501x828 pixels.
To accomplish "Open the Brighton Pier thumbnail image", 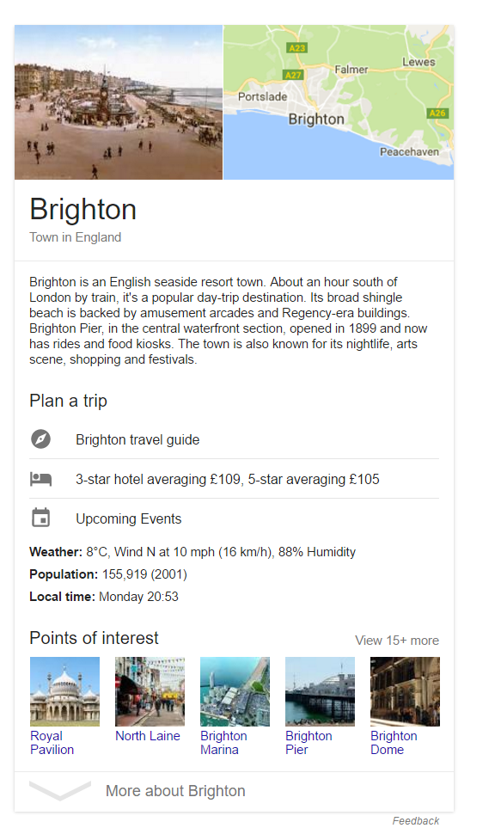I will click(320, 691).
